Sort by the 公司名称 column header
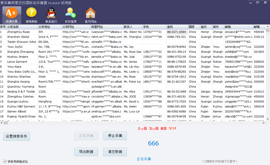This screenshot has height=165, width=270. tap(22, 27)
